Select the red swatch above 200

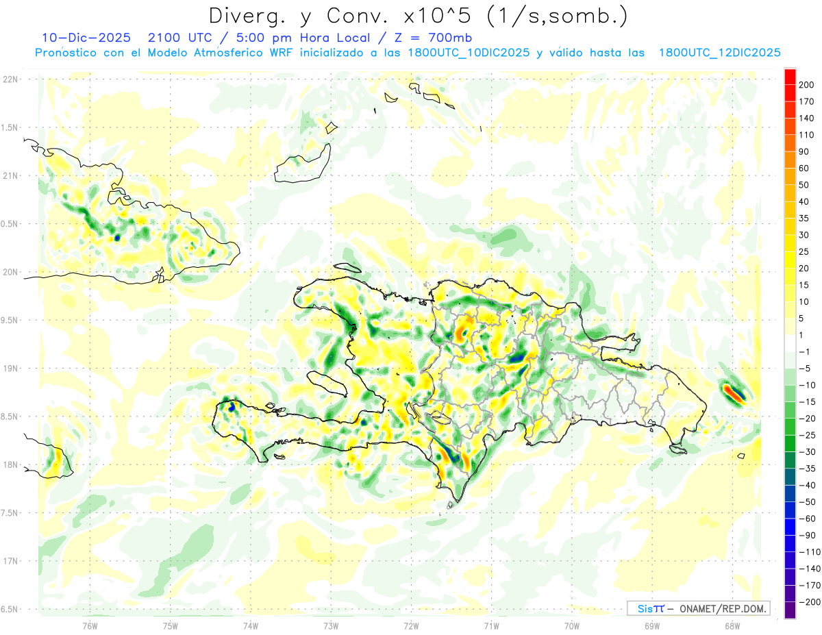pyautogui.click(x=790, y=77)
